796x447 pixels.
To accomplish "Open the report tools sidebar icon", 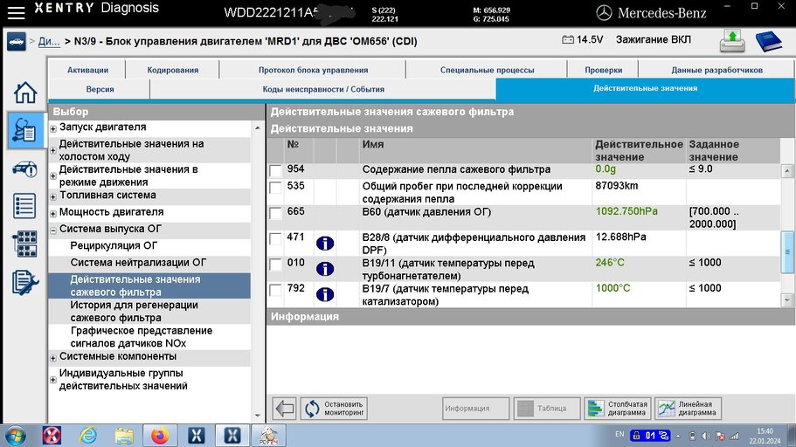I will [x=24, y=282].
